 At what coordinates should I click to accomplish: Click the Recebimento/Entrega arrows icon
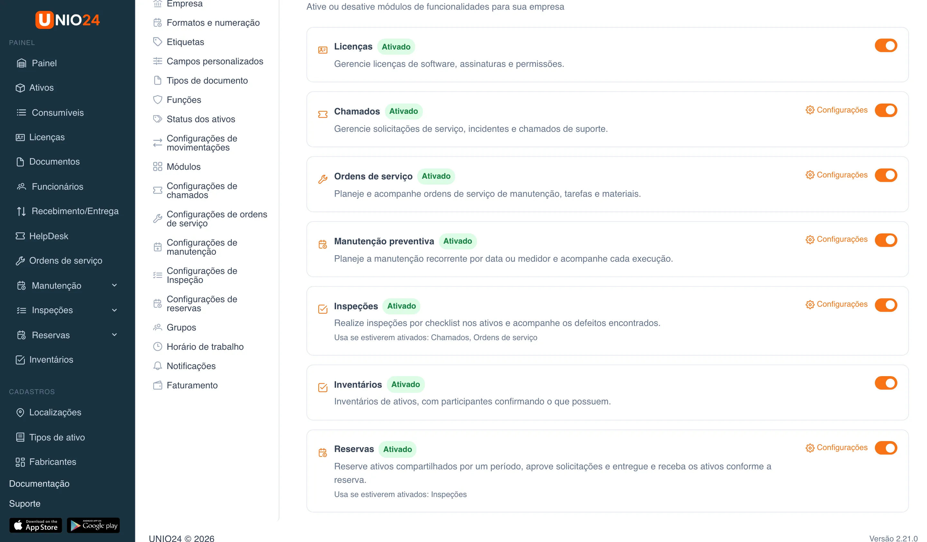[21, 211]
